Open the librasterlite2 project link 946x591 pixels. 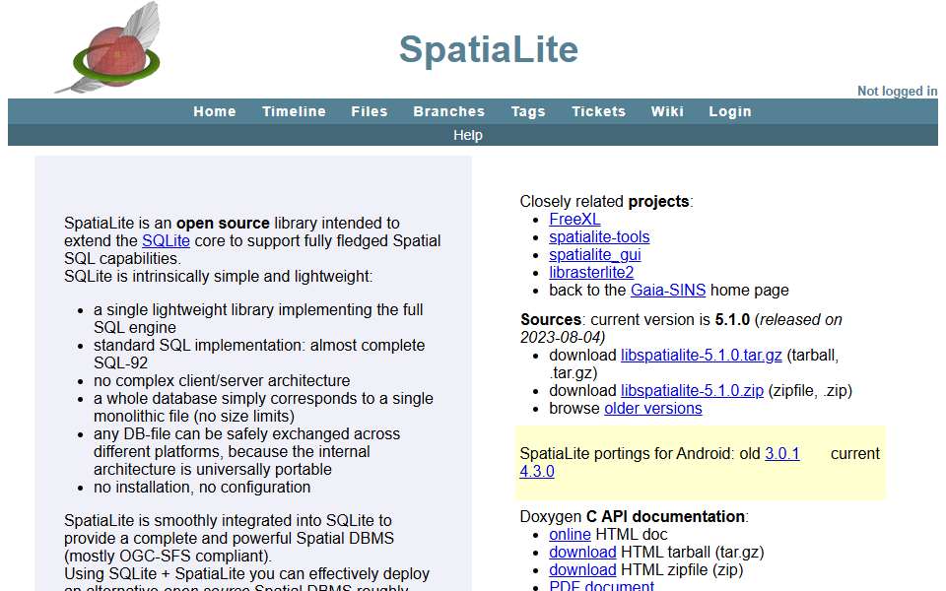point(591,272)
